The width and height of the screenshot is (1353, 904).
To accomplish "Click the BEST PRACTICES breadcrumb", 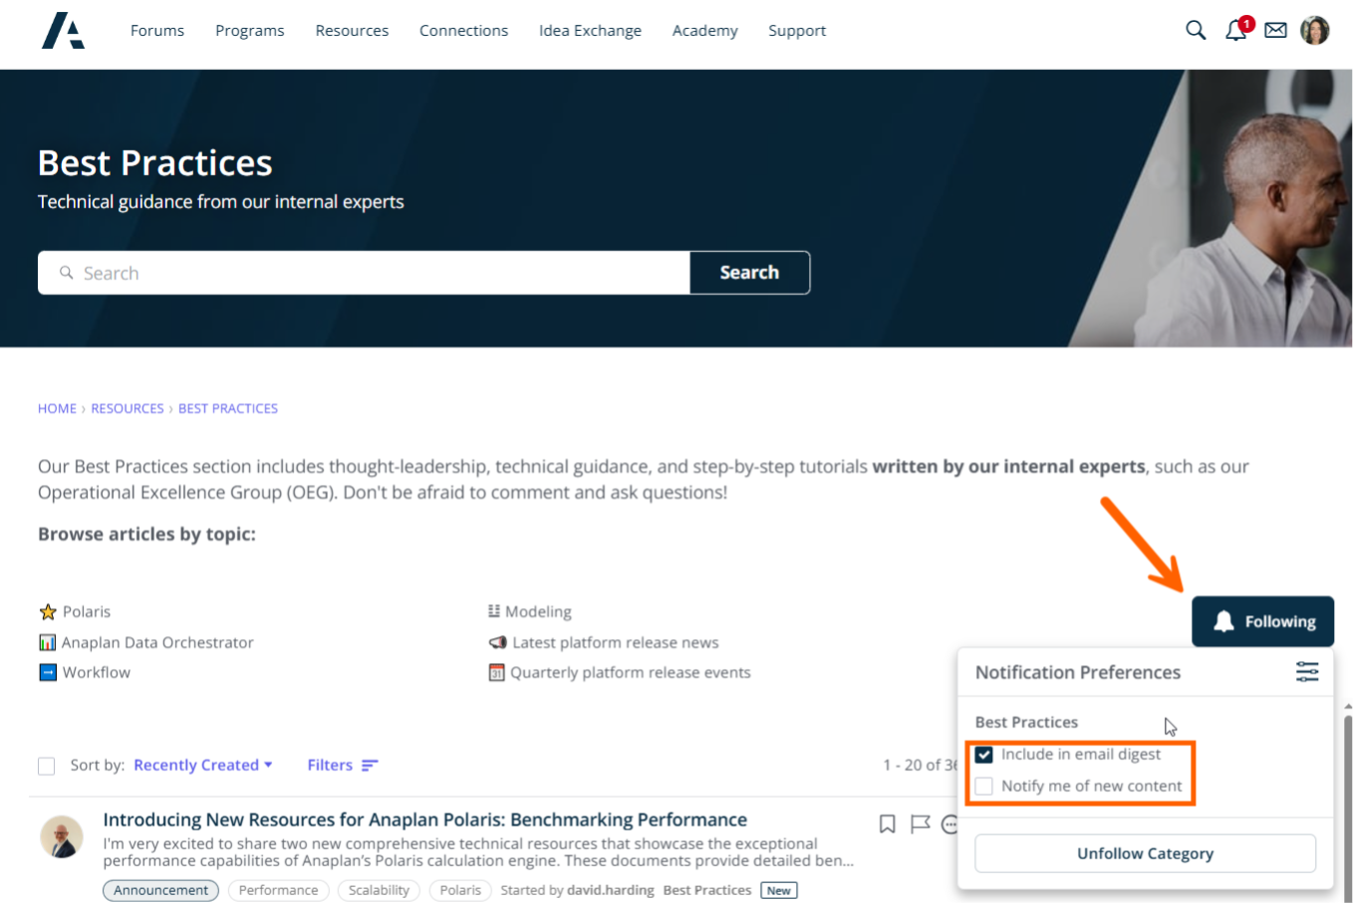I will [x=228, y=408].
